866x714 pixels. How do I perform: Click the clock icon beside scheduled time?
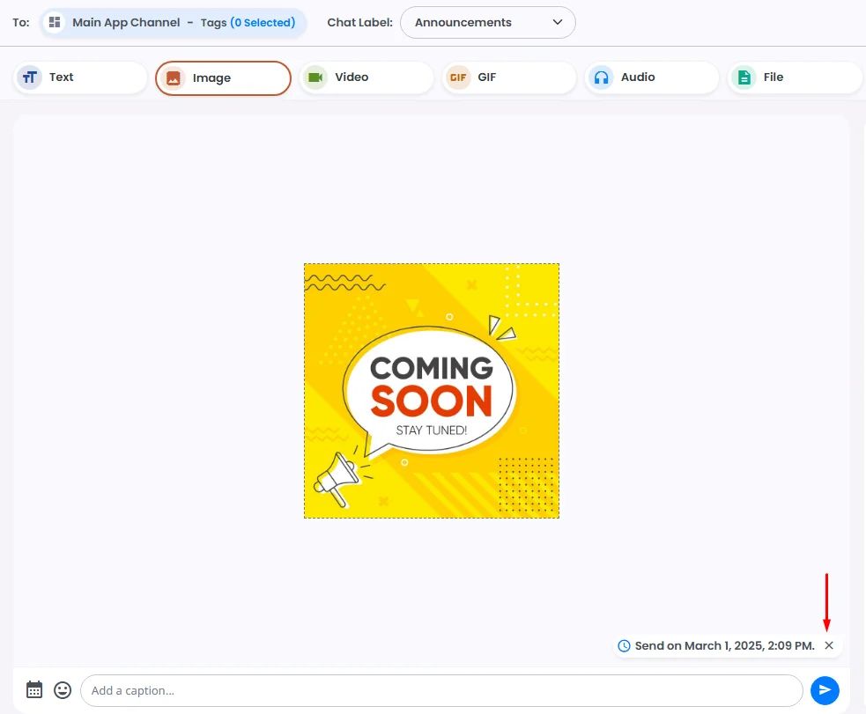[624, 645]
